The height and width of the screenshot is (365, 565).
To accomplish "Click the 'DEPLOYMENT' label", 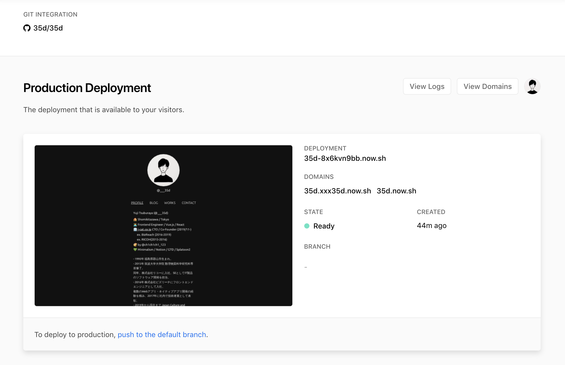I will (x=325, y=148).
